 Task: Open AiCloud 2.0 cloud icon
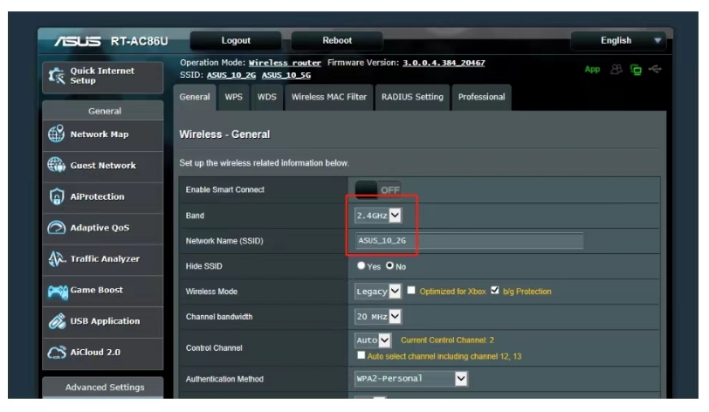54,353
